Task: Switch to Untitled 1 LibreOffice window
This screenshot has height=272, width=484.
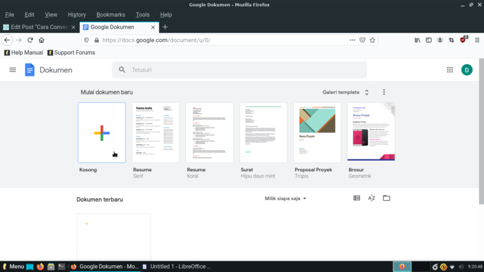Action: click(x=176, y=266)
